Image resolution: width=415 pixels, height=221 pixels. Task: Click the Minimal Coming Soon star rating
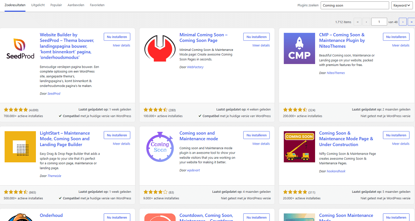pos(155,110)
